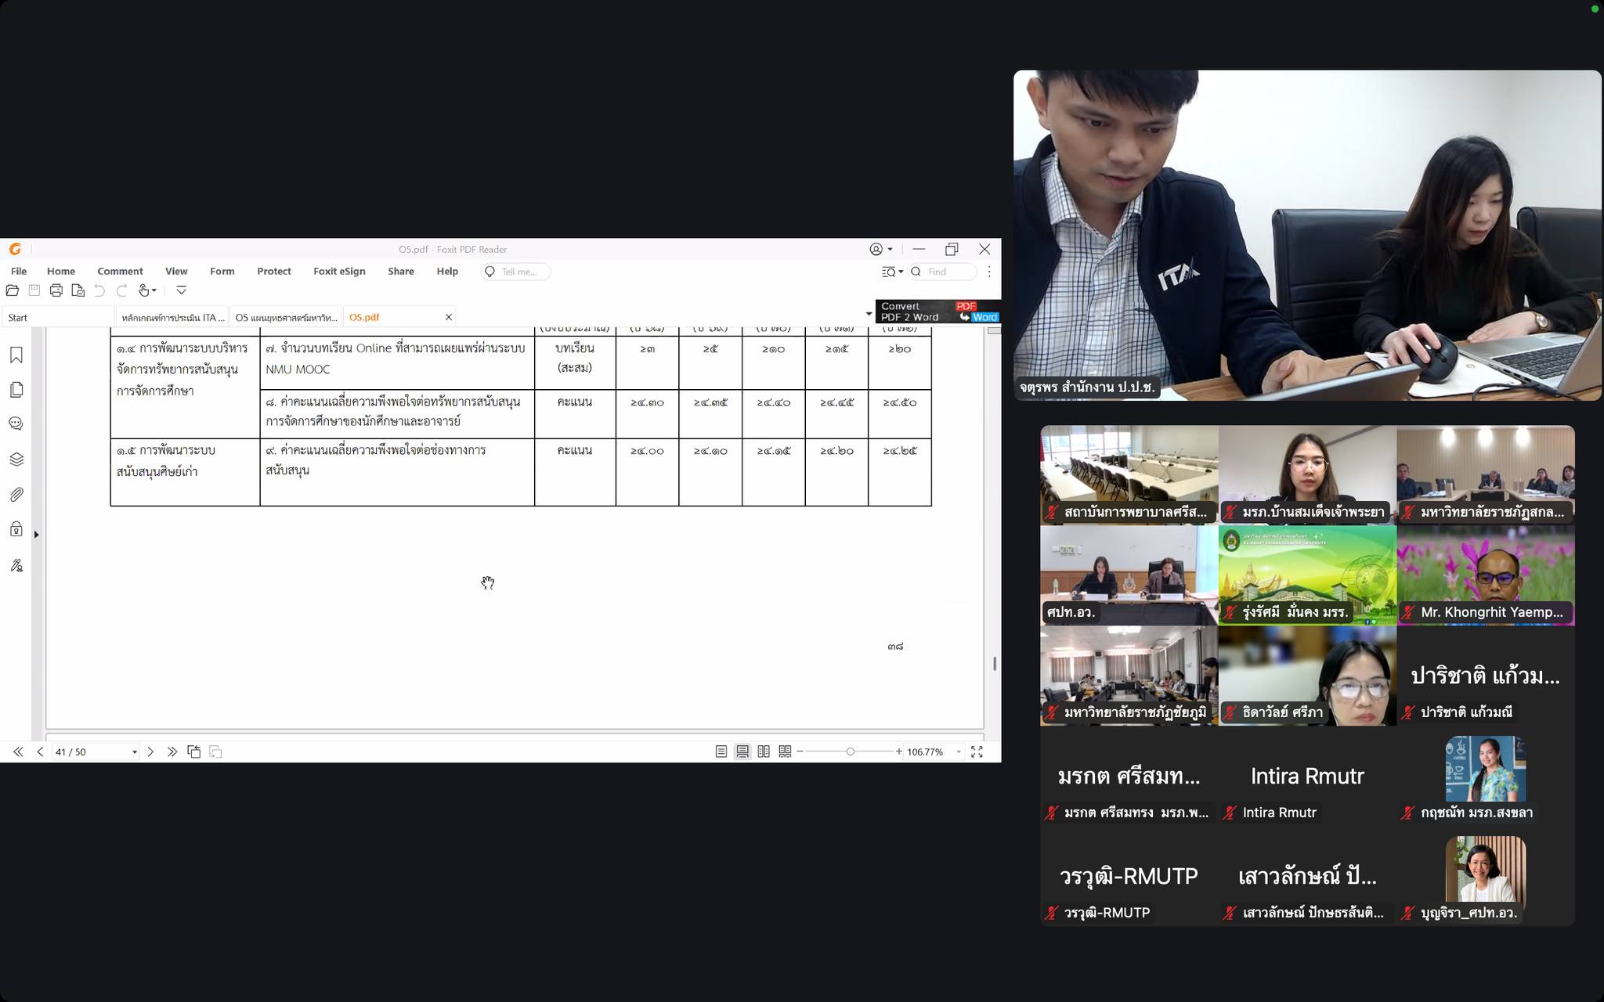Screen dimensions: 1604x1002
Task: Open the Form ribbon tab
Action: coord(222,272)
